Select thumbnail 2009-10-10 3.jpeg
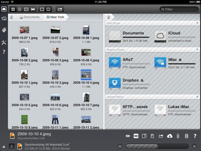201x151 pixels. click(55, 75)
